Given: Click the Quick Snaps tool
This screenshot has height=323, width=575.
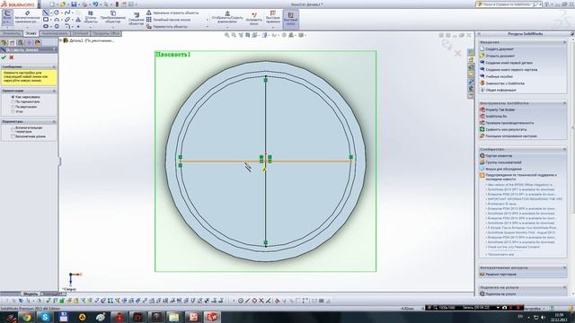Looking at the screenshot, I should [x=273, y=18].
